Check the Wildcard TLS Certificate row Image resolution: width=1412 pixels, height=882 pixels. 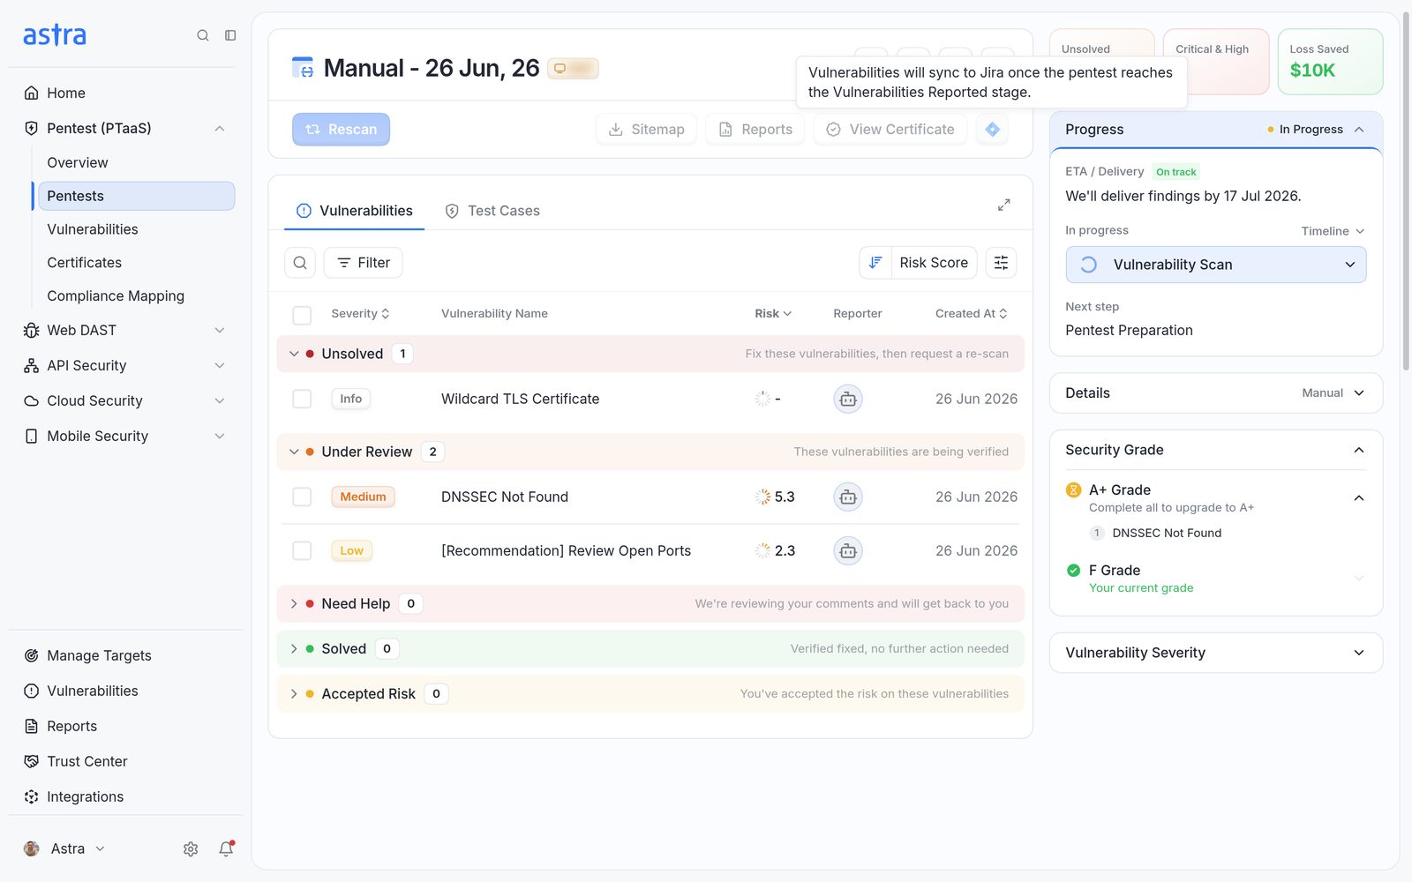coord(302,399)
